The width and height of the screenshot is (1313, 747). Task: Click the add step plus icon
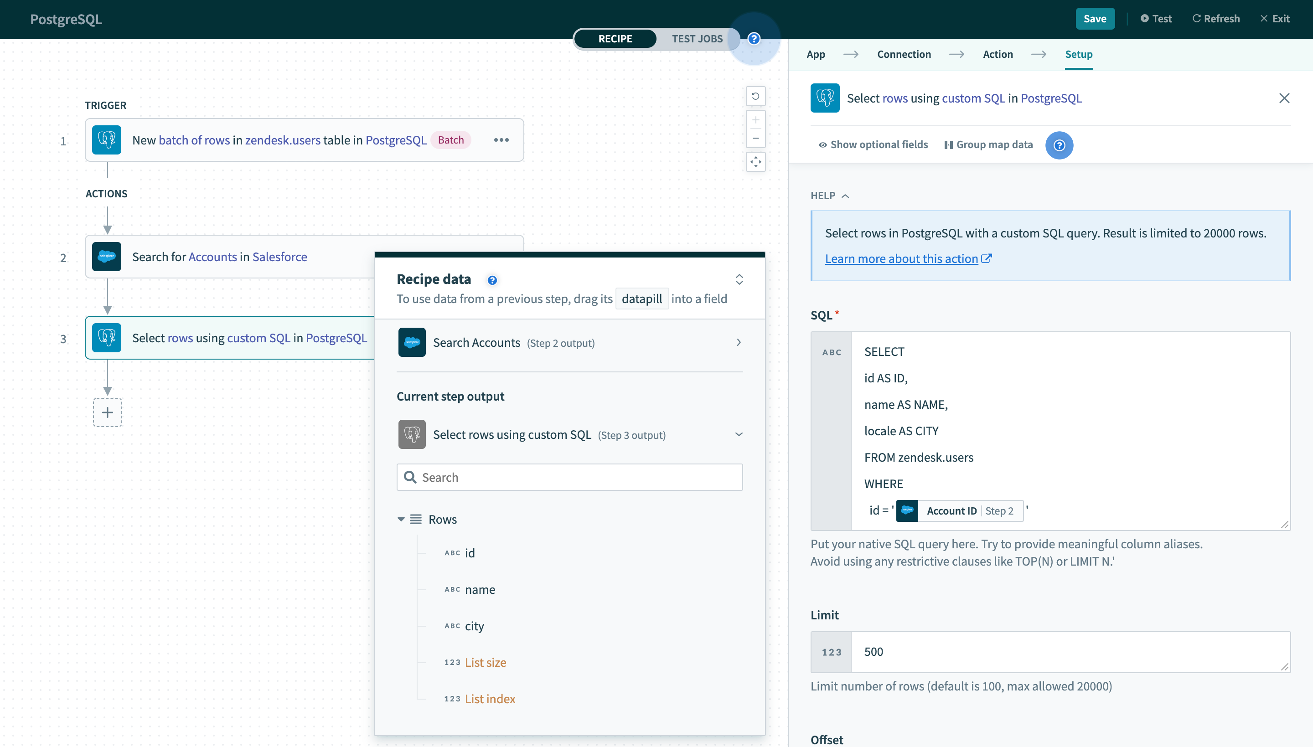tap(107, 412)
